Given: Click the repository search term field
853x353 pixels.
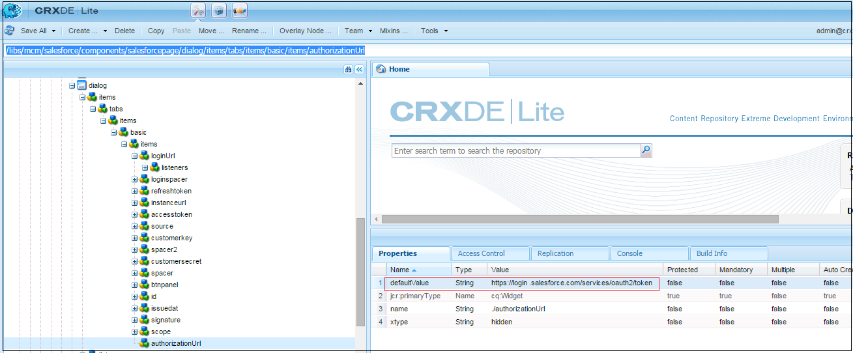Looking at the screenshot, I should (x=515, y=150).
